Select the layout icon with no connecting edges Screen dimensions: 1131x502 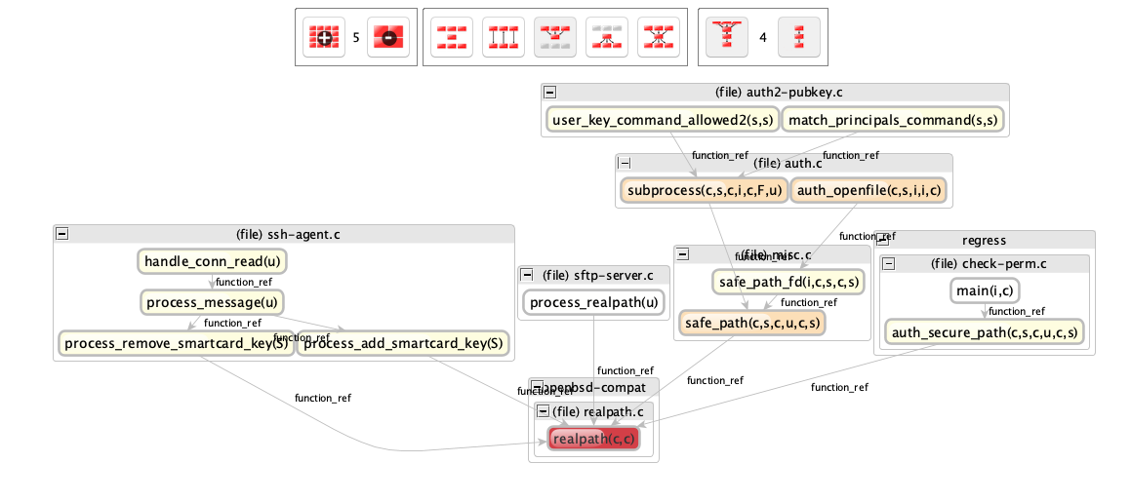pos(452,37)
